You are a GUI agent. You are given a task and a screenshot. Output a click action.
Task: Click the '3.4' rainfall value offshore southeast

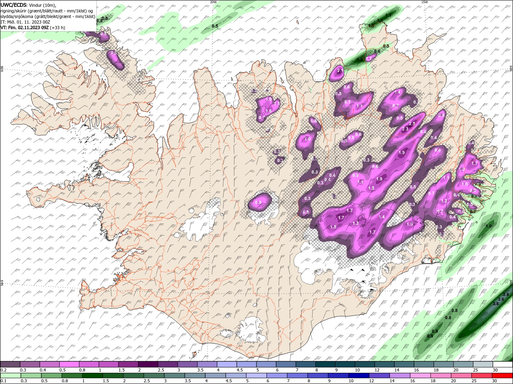click(x=506, y=294)
